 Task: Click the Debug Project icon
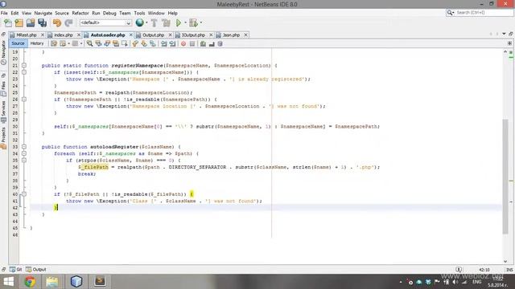tap(193, 22)
